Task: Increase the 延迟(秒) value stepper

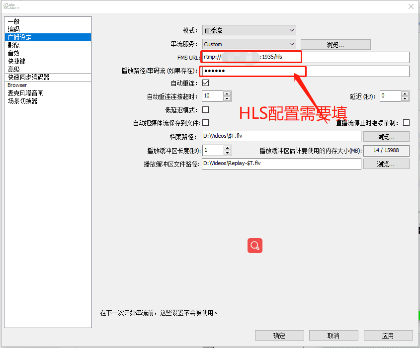Action: click(406, 93)
